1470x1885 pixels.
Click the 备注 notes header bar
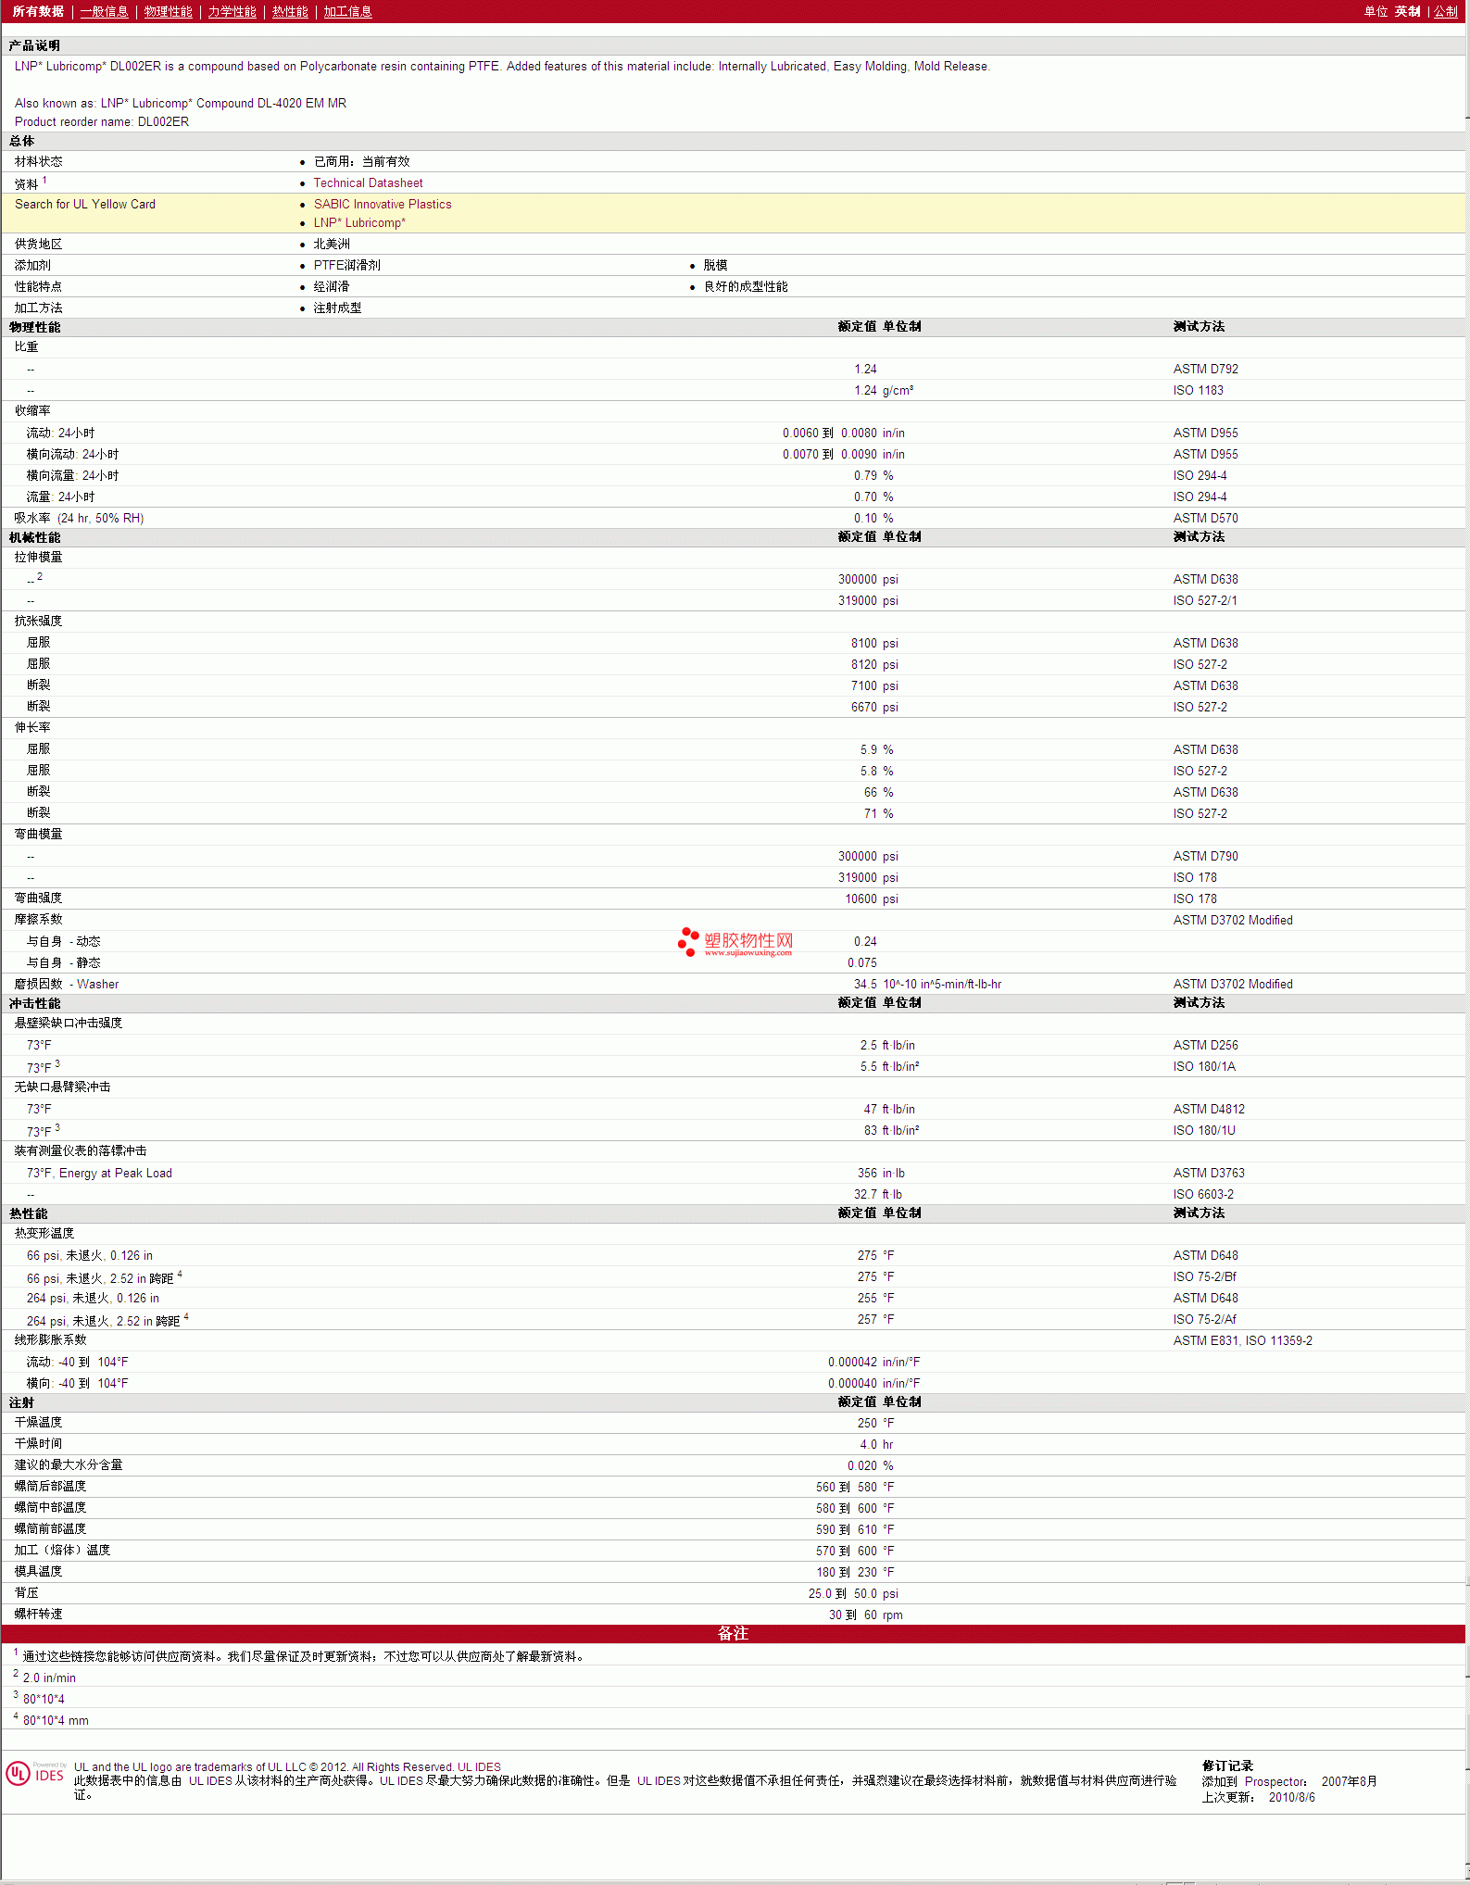(734, 1633)
